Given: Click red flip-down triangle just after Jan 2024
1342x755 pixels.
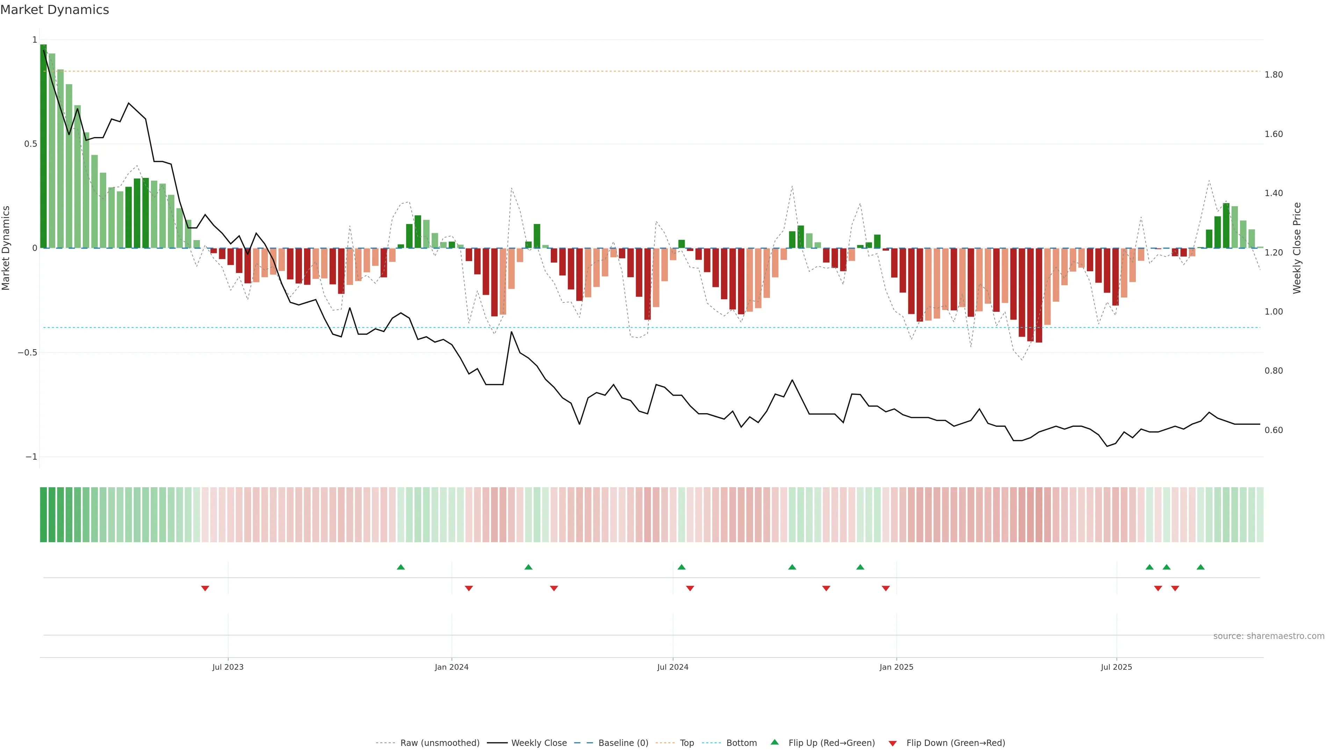Looking at the screenshot, I should pos(468,588).
